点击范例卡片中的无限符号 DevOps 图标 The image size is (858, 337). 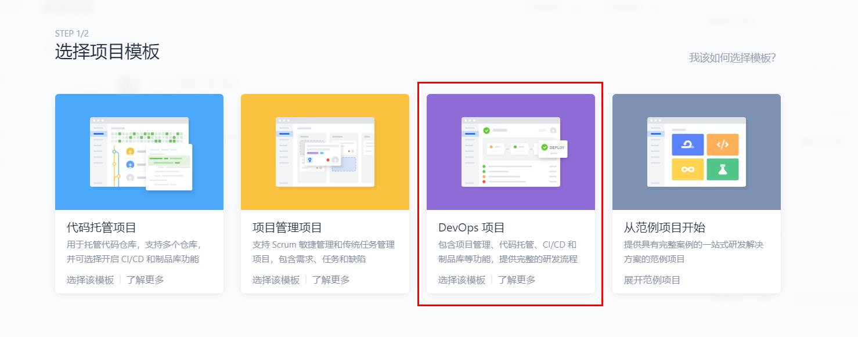click(687, 169)
